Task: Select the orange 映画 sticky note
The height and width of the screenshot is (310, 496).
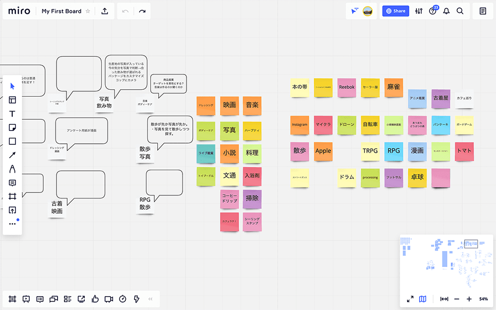Action: point(230,105)
